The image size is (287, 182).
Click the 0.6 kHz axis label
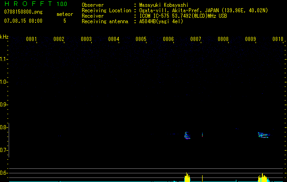[x=4, y=173]
